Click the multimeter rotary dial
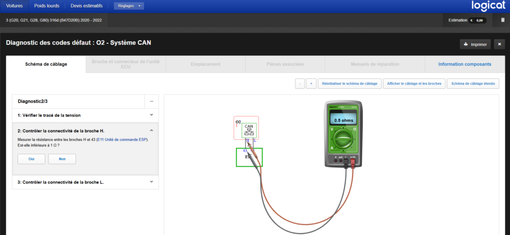This screenshot has width=510, height=235. tap(344, 140)
